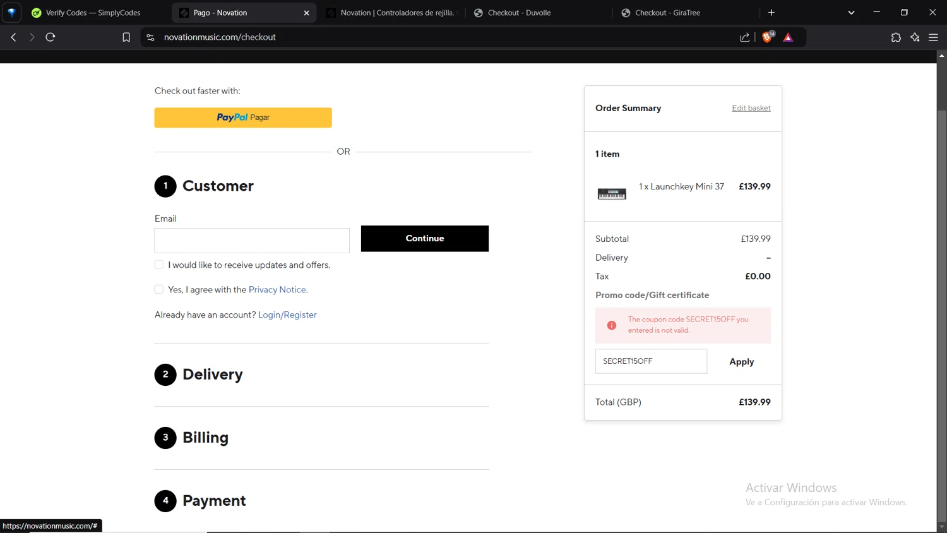Open the Brave Shields lion icon
947x533 pixels.
click(768, 37)
